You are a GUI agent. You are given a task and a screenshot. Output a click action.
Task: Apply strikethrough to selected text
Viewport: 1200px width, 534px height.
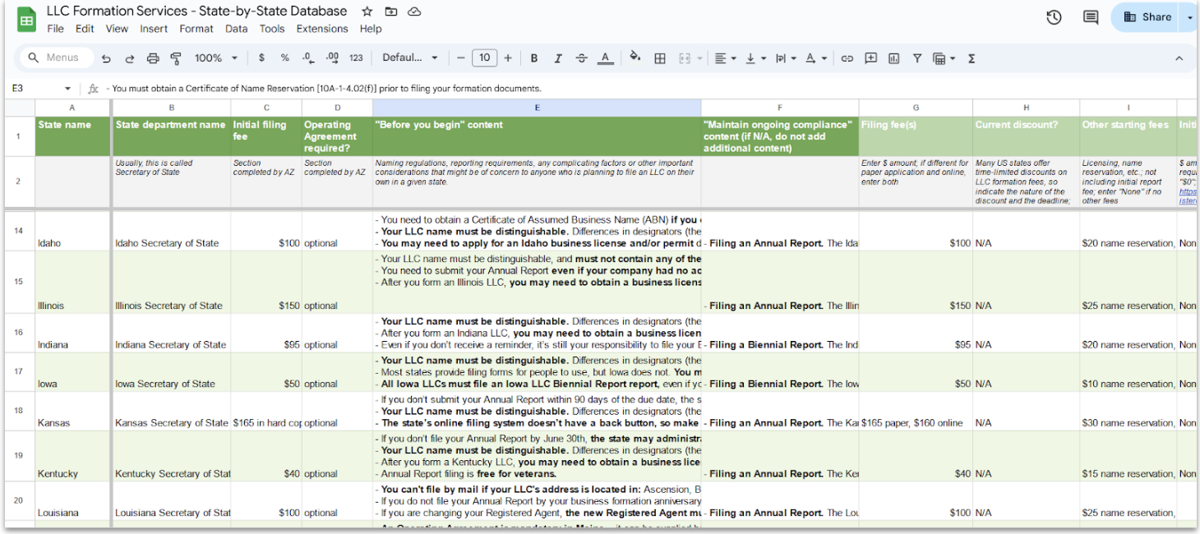coord(581,58)
